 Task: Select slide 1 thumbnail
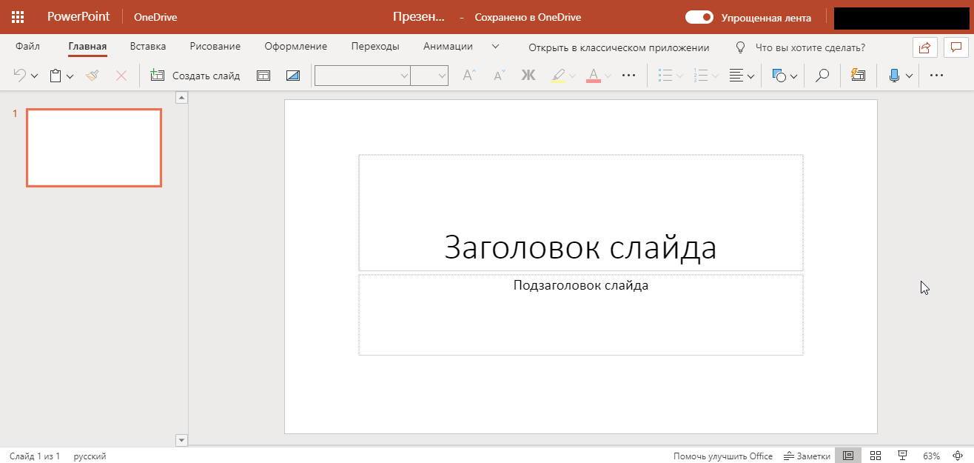(x=94, y=147)
